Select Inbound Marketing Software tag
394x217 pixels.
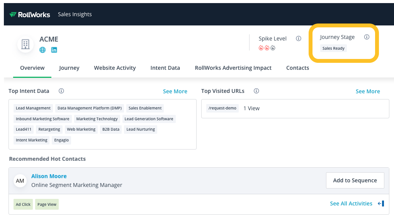(42, 119)
